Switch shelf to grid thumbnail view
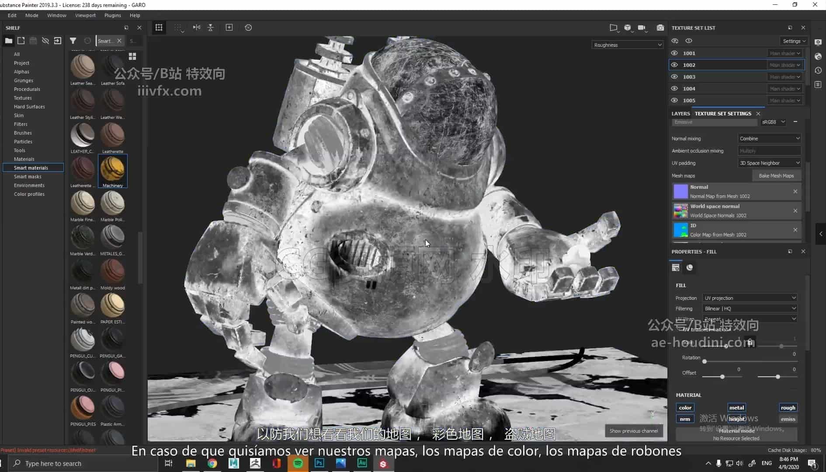This screenshot has height=472, width=826. pyautogui.click(x=132, y=56)
